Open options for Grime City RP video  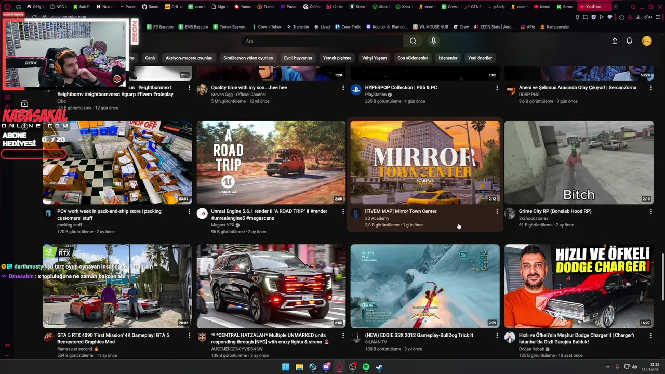[x=650, y=212]
